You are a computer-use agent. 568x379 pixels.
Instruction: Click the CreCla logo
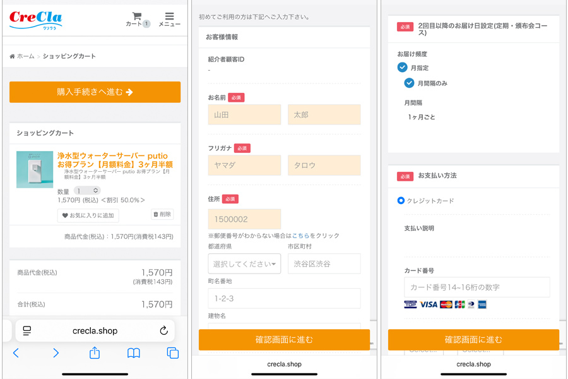(36, 20)
